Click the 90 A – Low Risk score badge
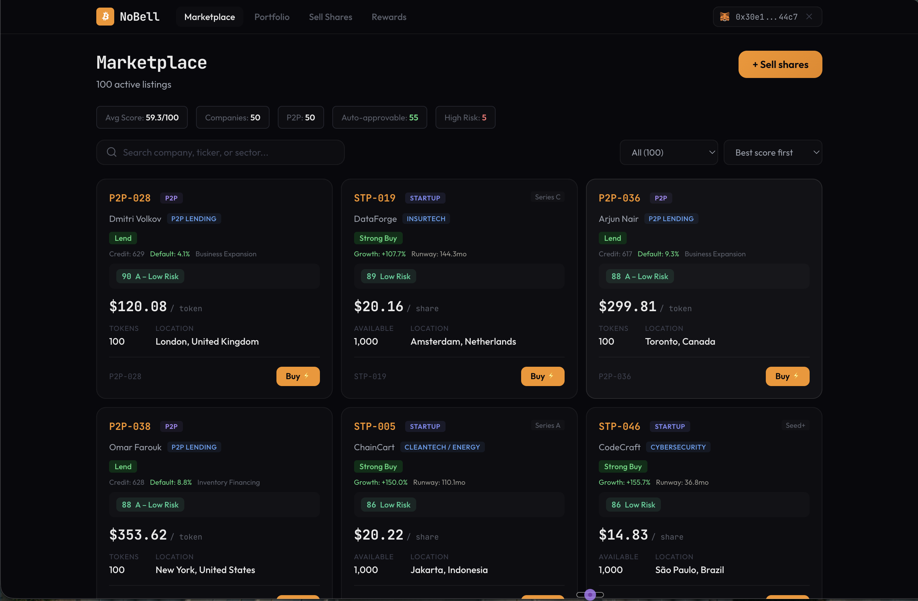This screenshot has width=918, height=601. (150, 276)
